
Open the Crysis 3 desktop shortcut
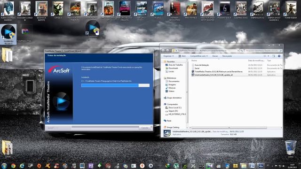click(58, 10)
